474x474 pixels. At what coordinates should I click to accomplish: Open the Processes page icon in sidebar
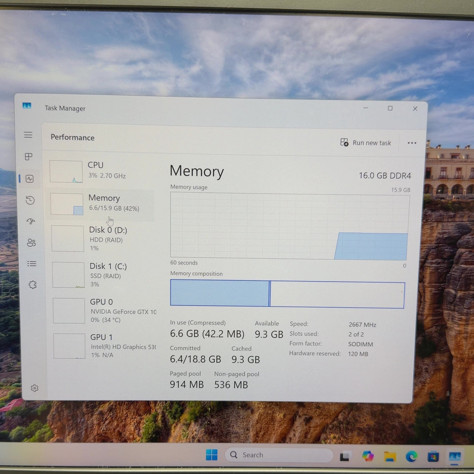tap(29, 157)
